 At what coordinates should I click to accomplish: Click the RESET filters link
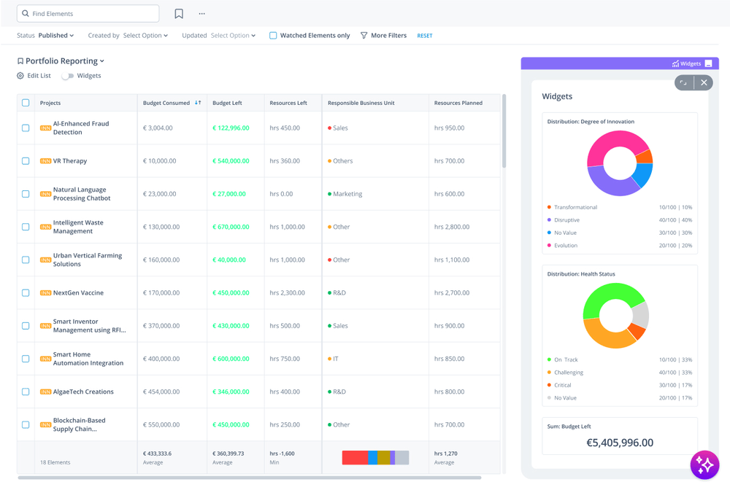coord(425,36)
